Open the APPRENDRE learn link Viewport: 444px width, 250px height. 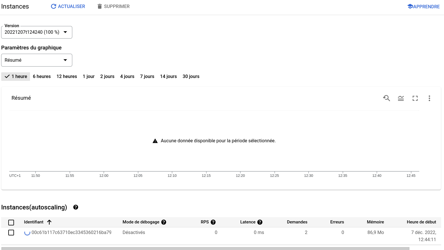pos(423,6)
